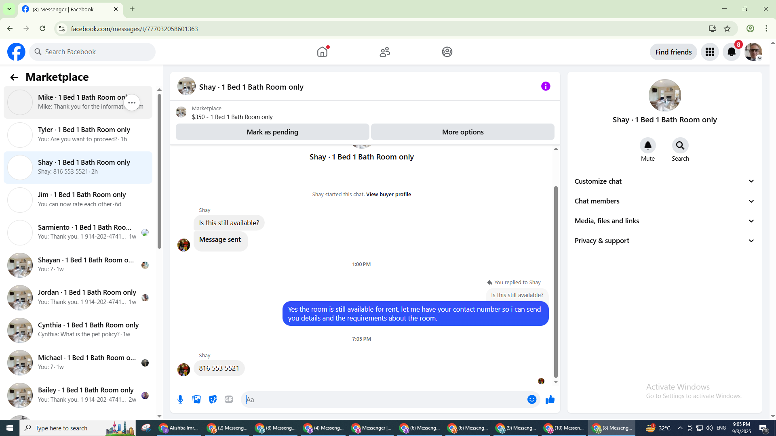776x436 pixels.
Task: Open Tyler conversation in list
Action: coord(78,135)
